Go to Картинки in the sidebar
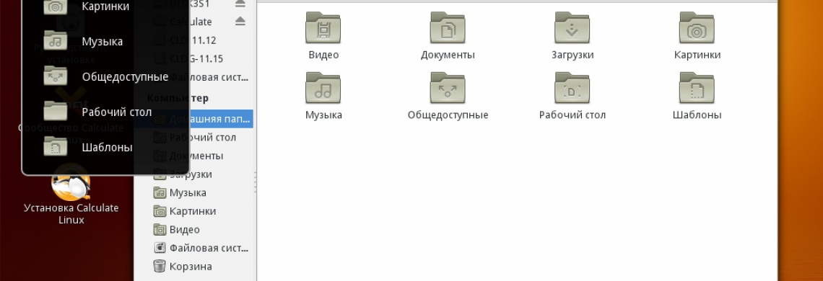The image size is (823, 281). (185, 210)
